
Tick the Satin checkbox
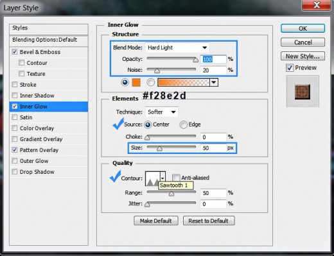click(15, 117)
